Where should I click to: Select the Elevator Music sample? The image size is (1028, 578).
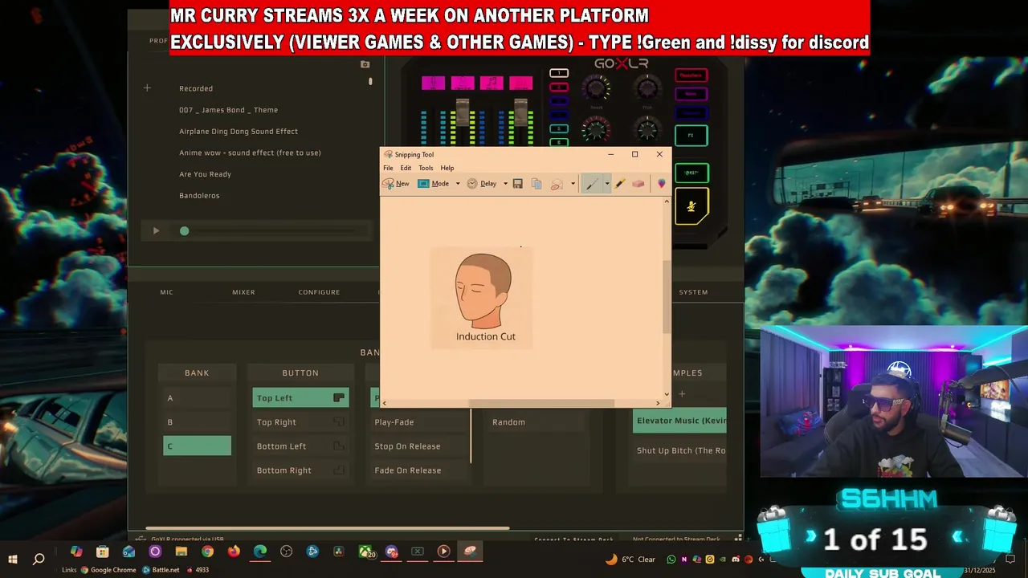pos(679,421)
